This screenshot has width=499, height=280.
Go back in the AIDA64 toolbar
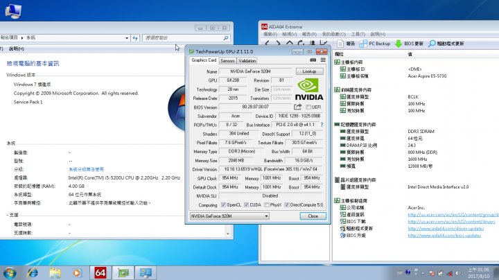point(268,43)
